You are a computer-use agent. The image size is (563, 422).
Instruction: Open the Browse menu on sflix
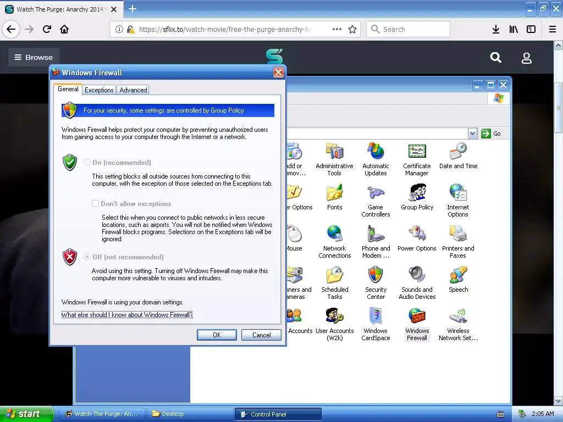coord(34,57)
